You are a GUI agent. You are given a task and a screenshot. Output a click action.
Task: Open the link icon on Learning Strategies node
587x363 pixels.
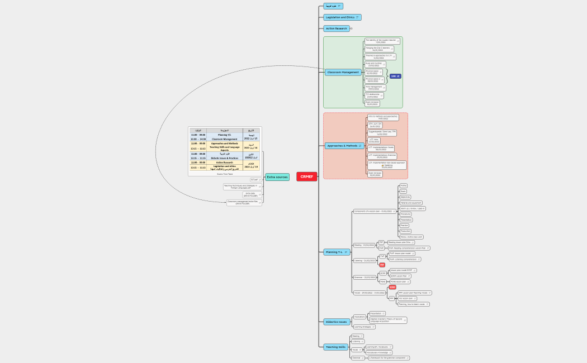[373, 327]
